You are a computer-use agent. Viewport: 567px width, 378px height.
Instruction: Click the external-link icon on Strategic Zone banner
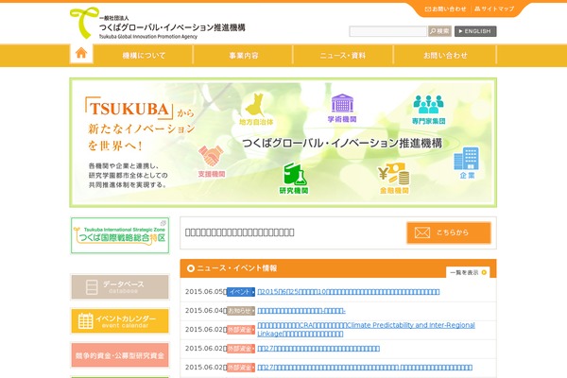tap(163, 223)
